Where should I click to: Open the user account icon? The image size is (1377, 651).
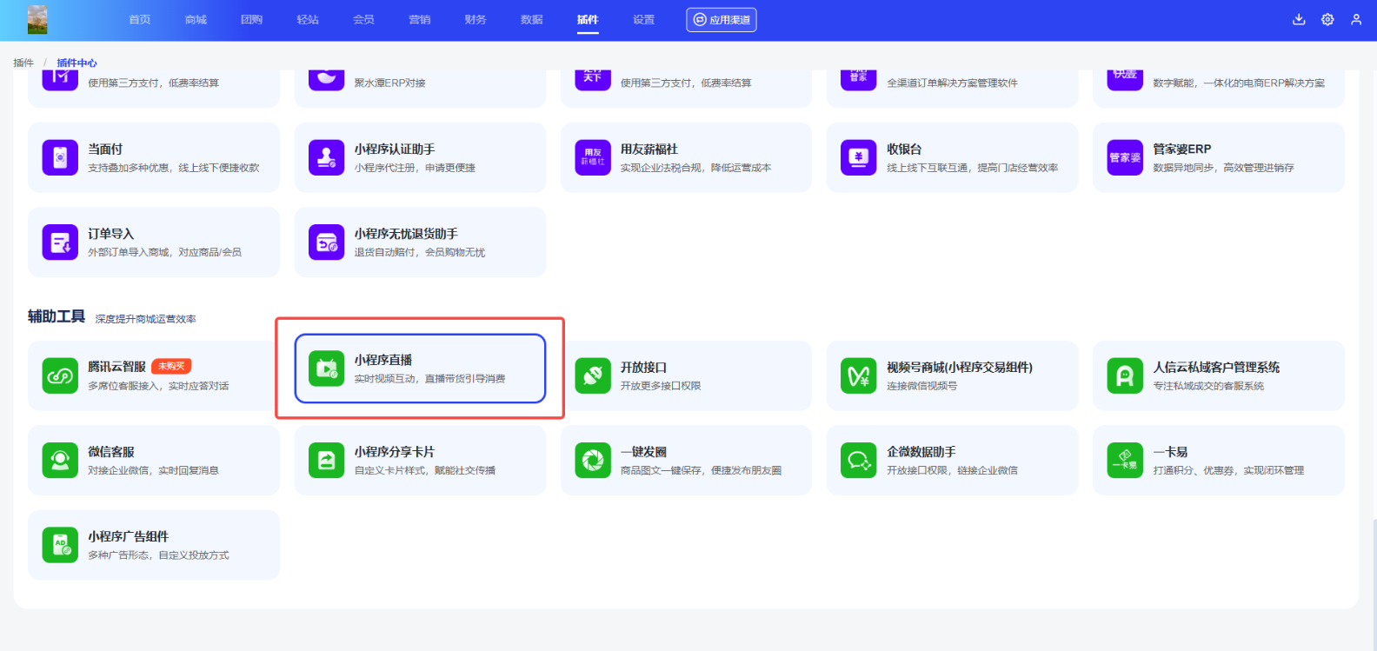pyautogui.click(x=1356, y=19)
